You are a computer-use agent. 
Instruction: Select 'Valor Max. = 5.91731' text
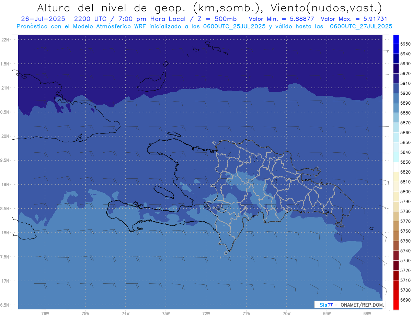point(354,19)
